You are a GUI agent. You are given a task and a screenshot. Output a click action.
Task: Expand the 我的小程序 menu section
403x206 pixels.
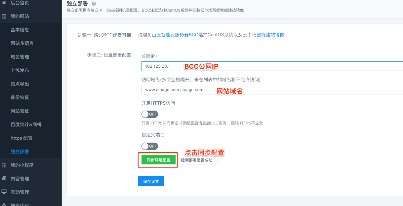pos(22,165)
